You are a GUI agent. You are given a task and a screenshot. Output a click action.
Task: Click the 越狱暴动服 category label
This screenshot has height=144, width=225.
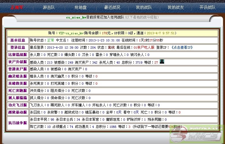(x=18, y=112)
